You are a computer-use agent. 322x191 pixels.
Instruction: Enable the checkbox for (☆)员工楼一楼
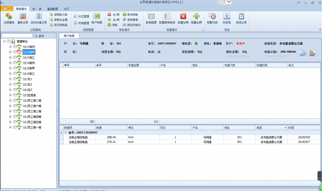pyautogui.click(x=15, y=127)
